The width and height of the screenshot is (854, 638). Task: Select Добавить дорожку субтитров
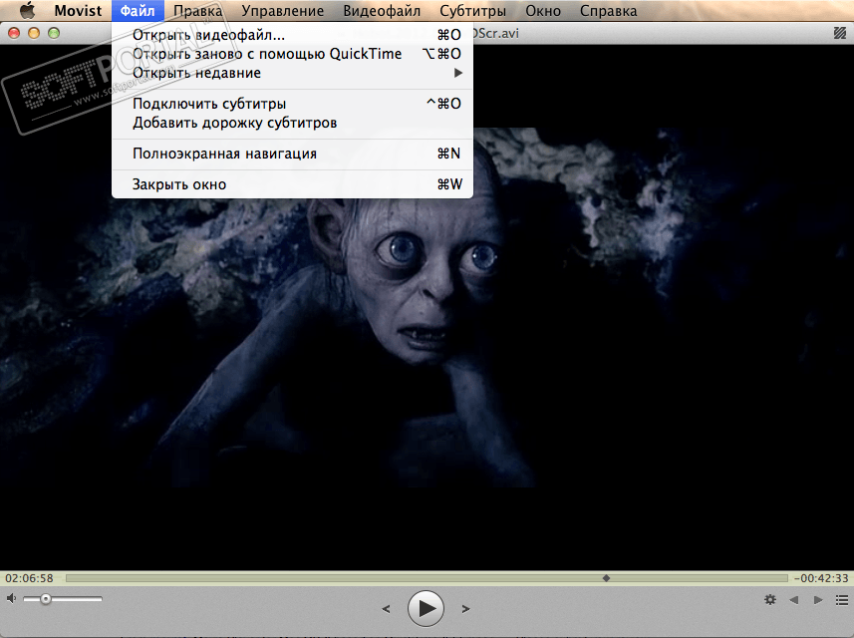pyautogui.click(x=292, y=123)
